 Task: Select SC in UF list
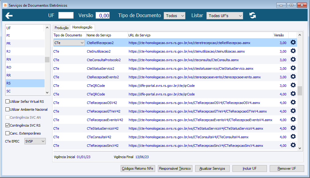(25, 91)
